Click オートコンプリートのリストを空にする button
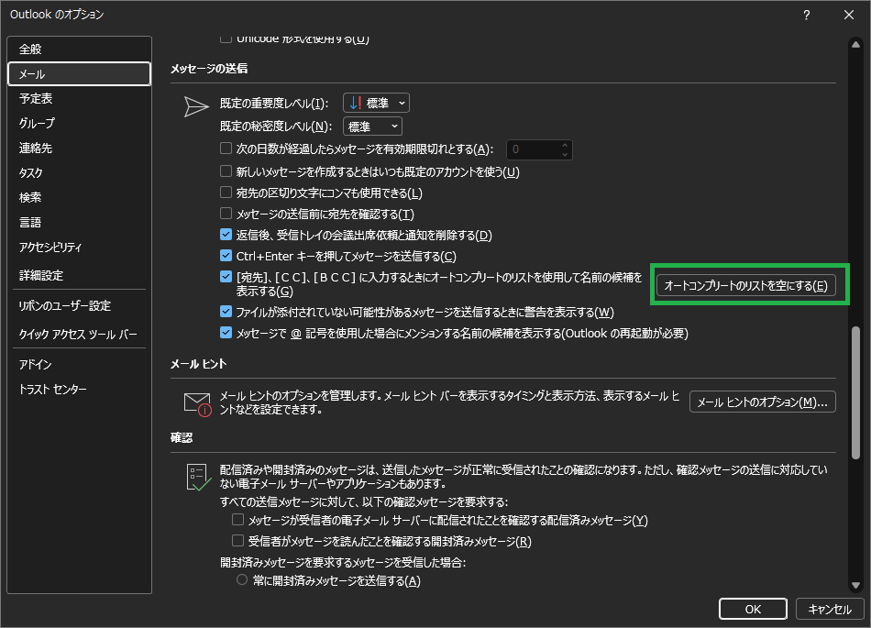The height and width of the screenshot is (628, 871). click(746, 285)
